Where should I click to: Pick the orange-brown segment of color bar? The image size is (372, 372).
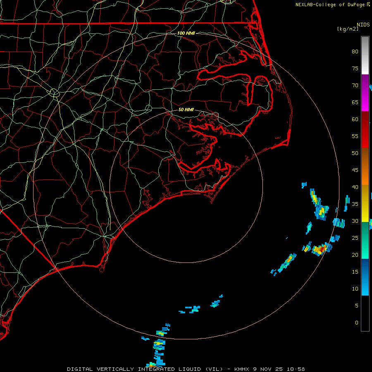(365, 166)
